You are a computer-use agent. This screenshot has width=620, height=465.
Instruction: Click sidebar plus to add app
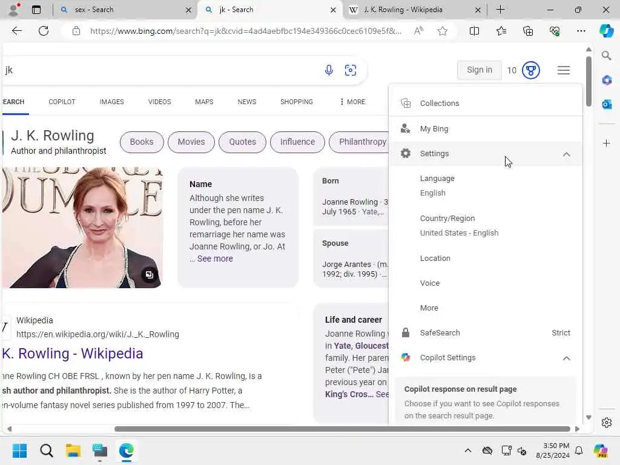pyautogui.click(x=607, y=143)
